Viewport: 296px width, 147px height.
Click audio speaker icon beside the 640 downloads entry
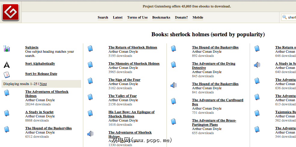pos(257,65)
